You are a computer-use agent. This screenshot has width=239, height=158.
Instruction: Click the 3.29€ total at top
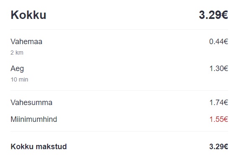[213, 15]
